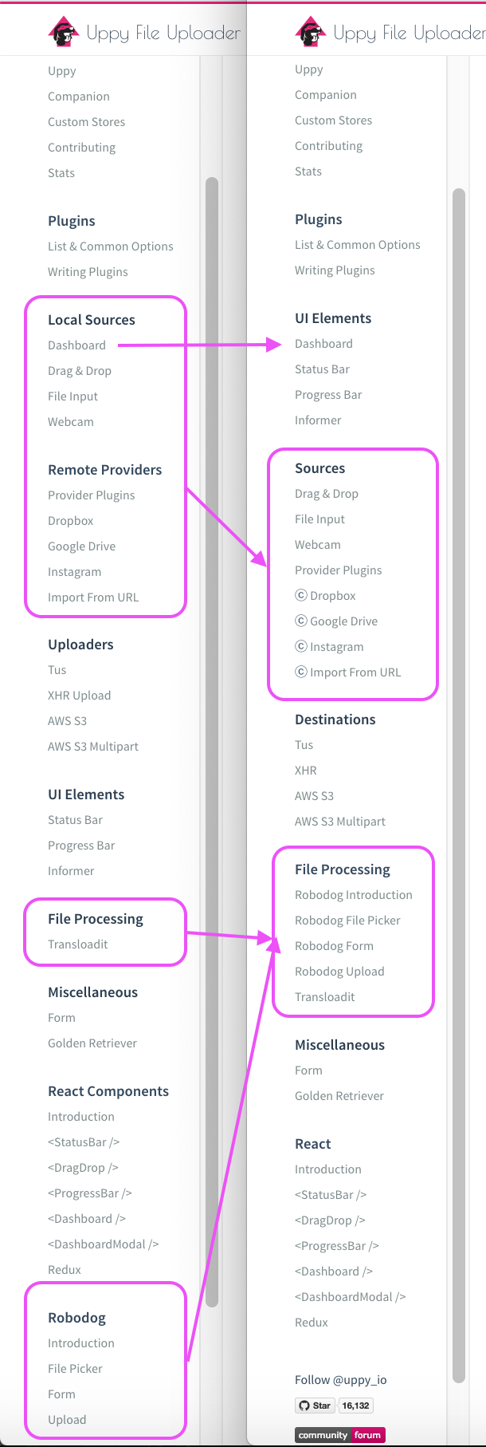Open <DashboardModal /> under React Components
The width and height of the screenshot is (486, 1447).
pyautogui.click(x=104, y=1244)
